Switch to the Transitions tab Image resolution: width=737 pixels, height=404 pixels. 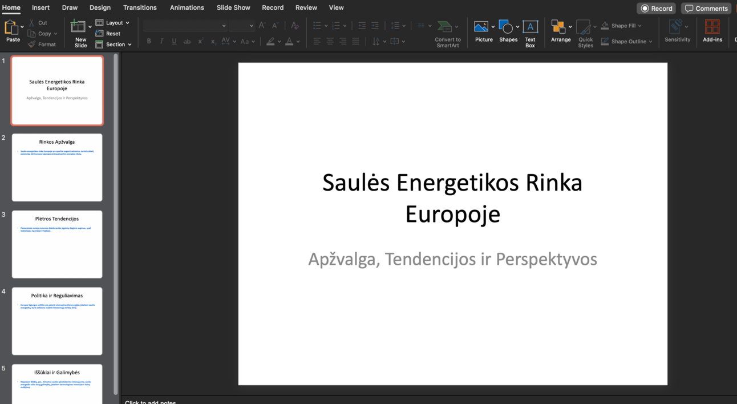tap(140, 7)
